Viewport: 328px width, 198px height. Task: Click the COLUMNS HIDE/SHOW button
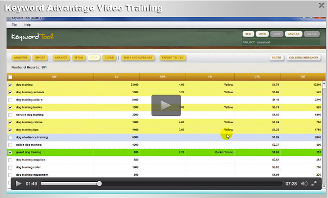click(x=303, y=57)
